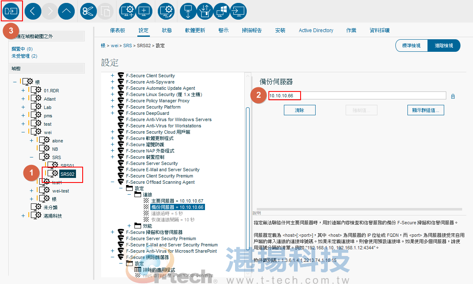Click the export installation package icon
This screenshot has height=284, width=473.
[205, 11]
